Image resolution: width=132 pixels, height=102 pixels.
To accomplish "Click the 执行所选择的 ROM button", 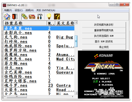I will point(104,36).
